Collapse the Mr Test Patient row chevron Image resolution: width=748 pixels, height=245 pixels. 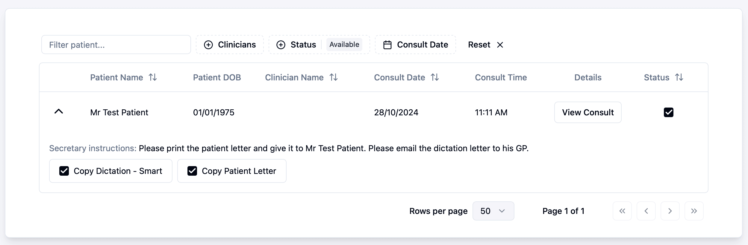point(59,112)
